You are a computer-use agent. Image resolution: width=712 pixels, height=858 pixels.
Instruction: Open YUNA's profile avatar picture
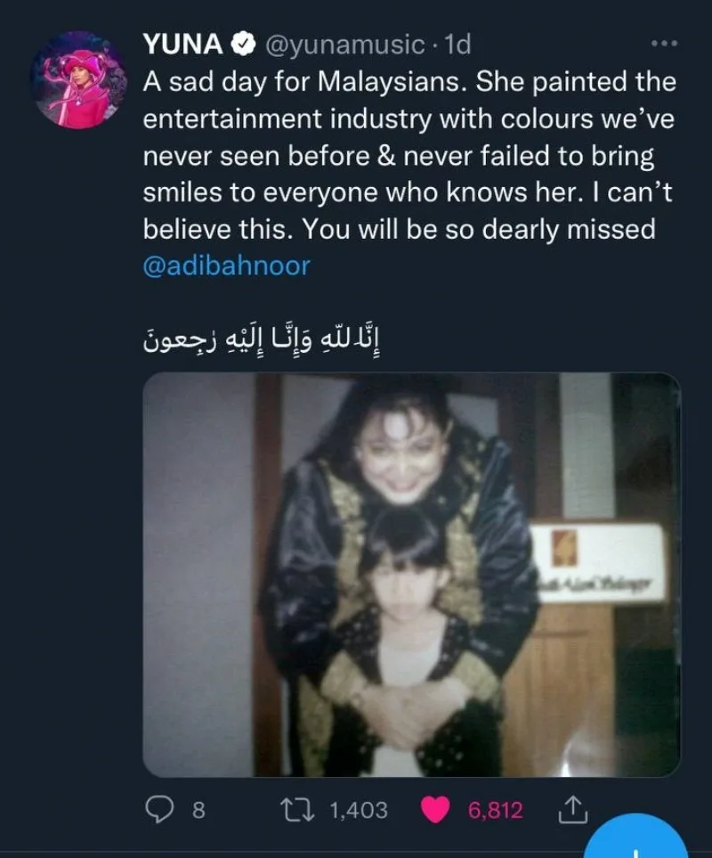(77, 80)
